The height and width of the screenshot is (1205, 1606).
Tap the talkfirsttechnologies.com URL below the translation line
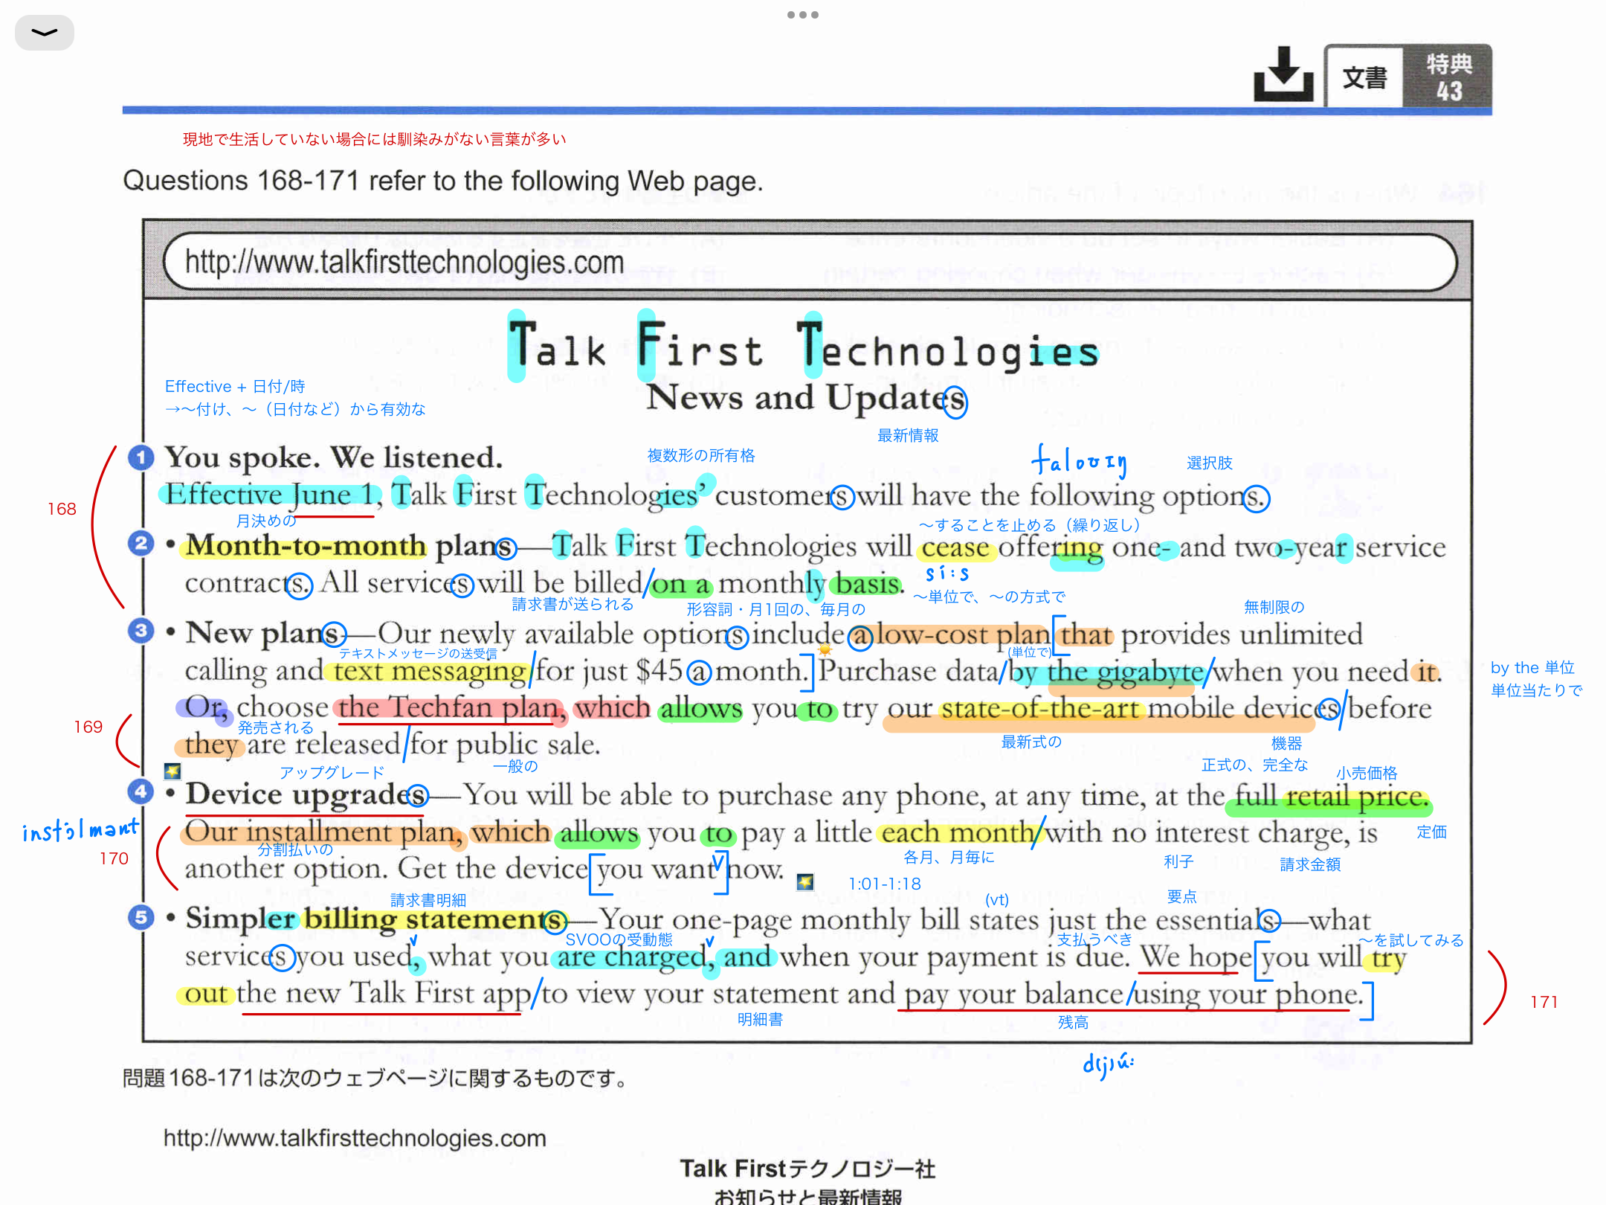pyautogui.click(x=355, y=1138)
